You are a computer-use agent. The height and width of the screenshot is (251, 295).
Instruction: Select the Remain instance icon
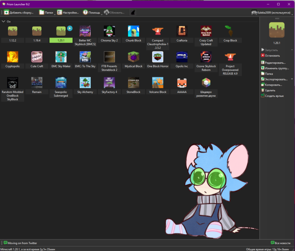pyautogui.click(x=37, y=83)
